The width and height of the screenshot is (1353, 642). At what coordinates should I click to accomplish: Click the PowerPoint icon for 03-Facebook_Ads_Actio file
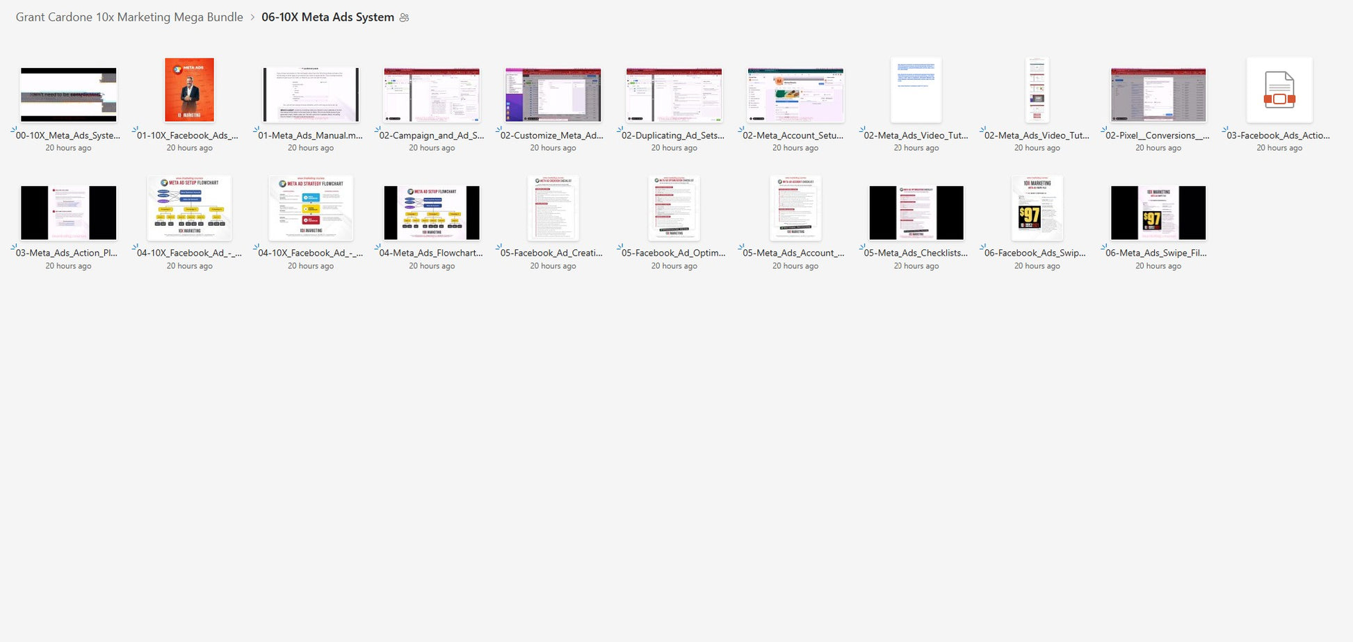click(x=1279, y=90)
